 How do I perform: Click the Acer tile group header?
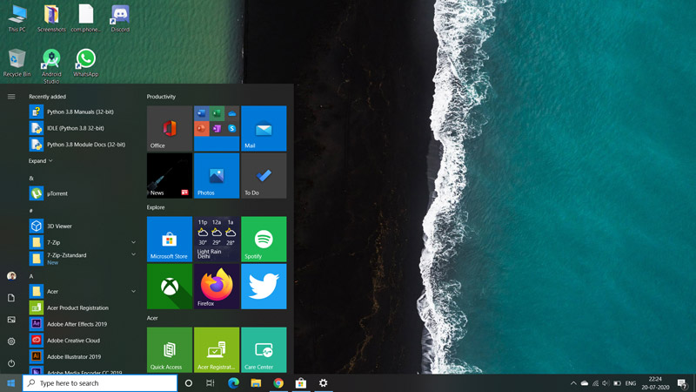pos(152,318)
